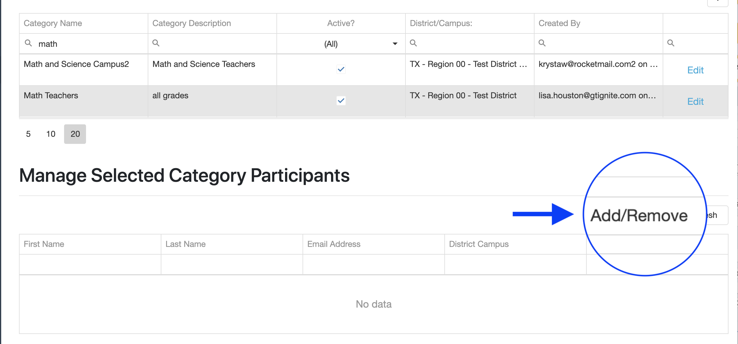Toggle Active checkbox for Math Teachers row
This screenshot has width=738, height=344.
341,101
